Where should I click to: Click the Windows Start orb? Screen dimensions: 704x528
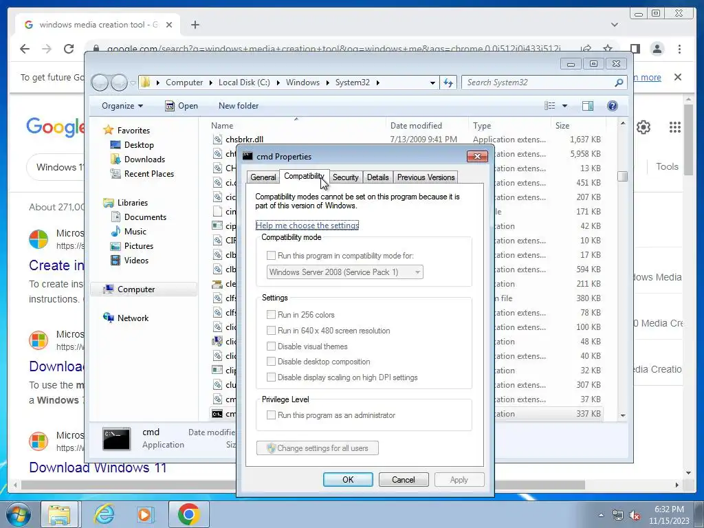[x=18, y=514]
